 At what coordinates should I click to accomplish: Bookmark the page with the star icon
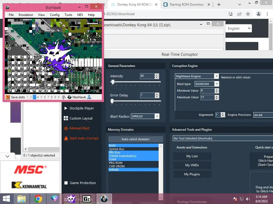tap(248, 14)
